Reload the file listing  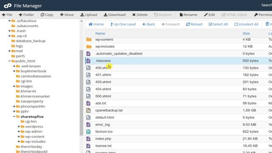pyautogui.click(x=194, y=24)
